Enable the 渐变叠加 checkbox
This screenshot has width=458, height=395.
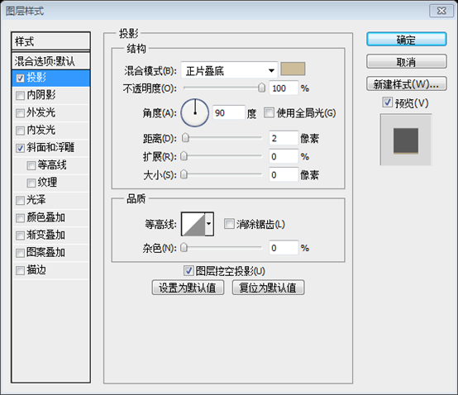click(20, 236)
